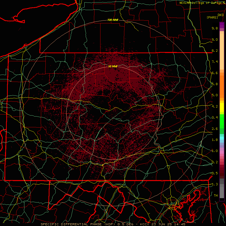Click the 6.6 value on the scale
This screenshot has width=226, height=226.
point(215,73)
